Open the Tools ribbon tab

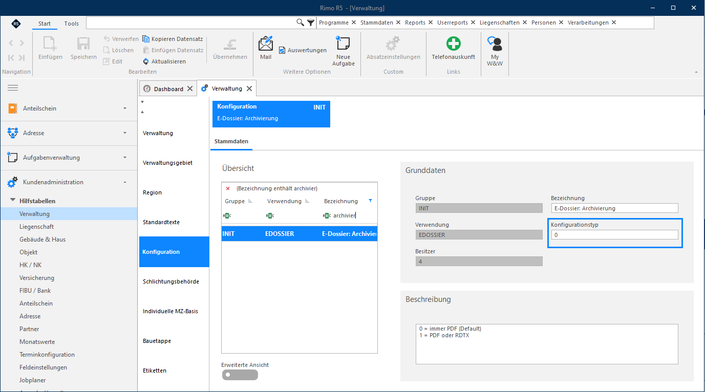(72, 24)
